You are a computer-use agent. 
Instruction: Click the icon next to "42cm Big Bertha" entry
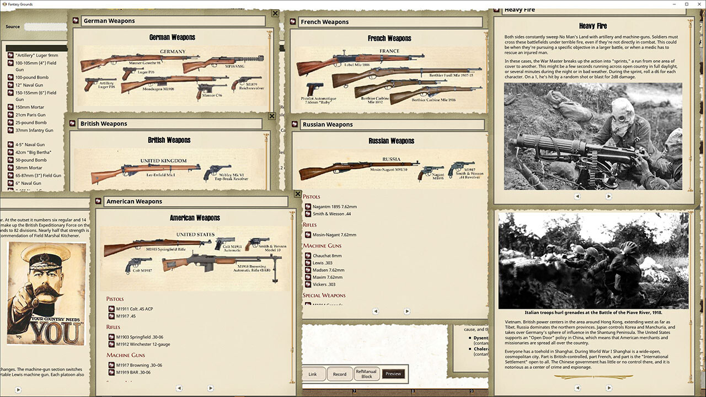click(x=10, y=152)
